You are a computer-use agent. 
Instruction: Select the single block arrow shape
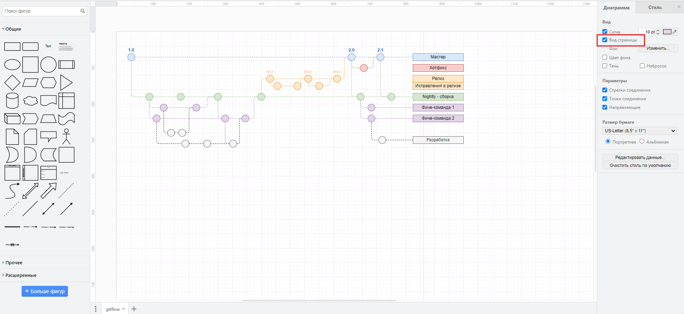point(48,191)
